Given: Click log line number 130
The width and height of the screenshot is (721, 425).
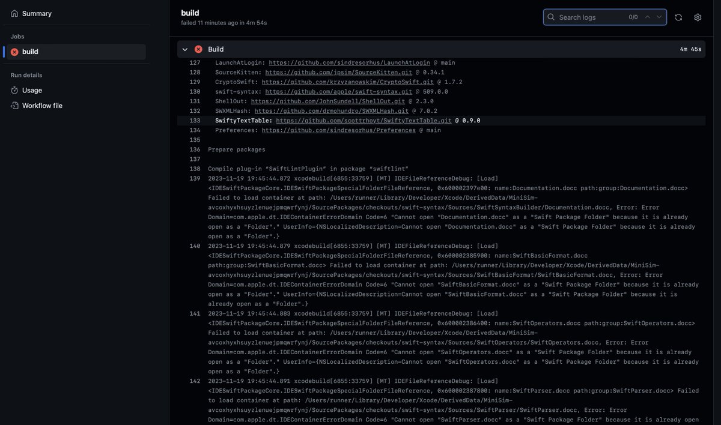Looking at the screenshot, I should pyautogui.click(x=195, y=91).
